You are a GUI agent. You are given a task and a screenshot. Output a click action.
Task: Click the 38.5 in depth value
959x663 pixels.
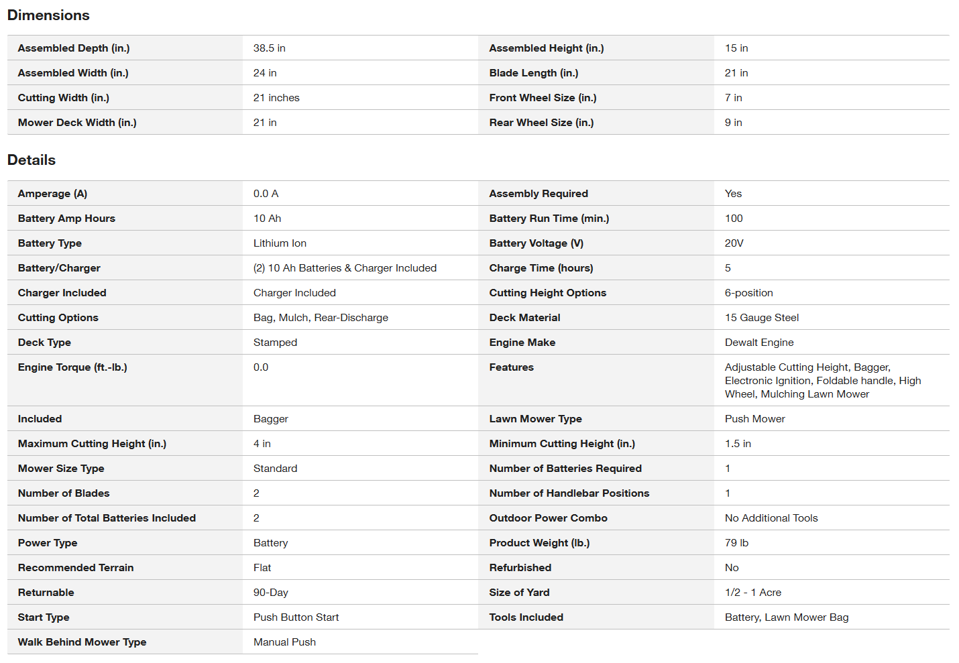[x=270, y=48]
